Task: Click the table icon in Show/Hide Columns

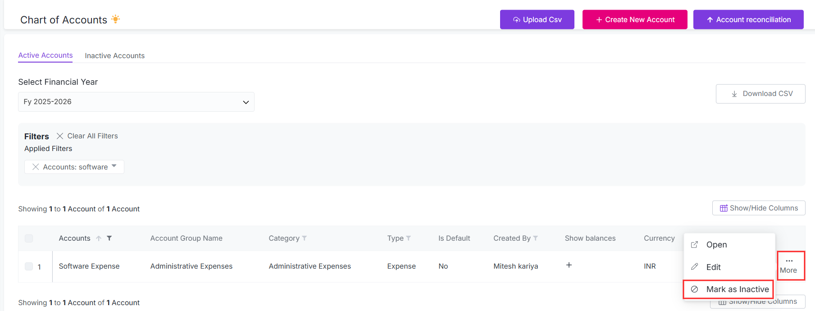Action: (x=724, y=208)
